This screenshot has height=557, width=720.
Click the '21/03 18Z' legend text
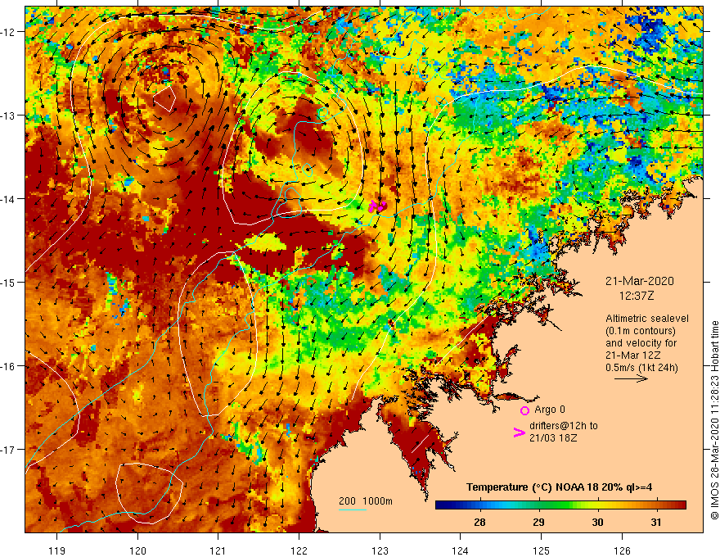(553, 438)
